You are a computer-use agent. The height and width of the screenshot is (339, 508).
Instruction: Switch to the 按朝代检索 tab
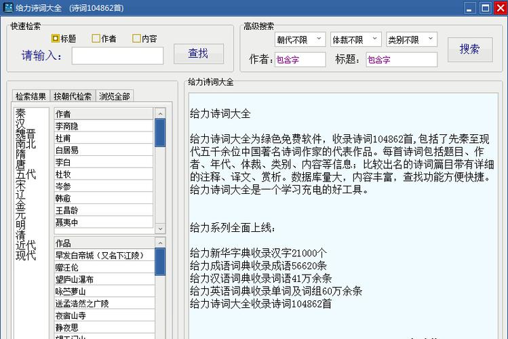point(73,96)
